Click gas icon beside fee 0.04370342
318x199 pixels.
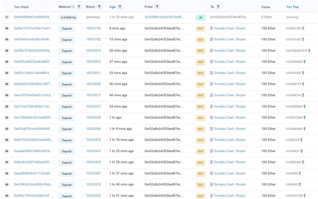pos(303,39)
